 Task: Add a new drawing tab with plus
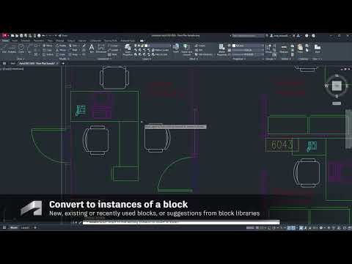coord(63,63)
